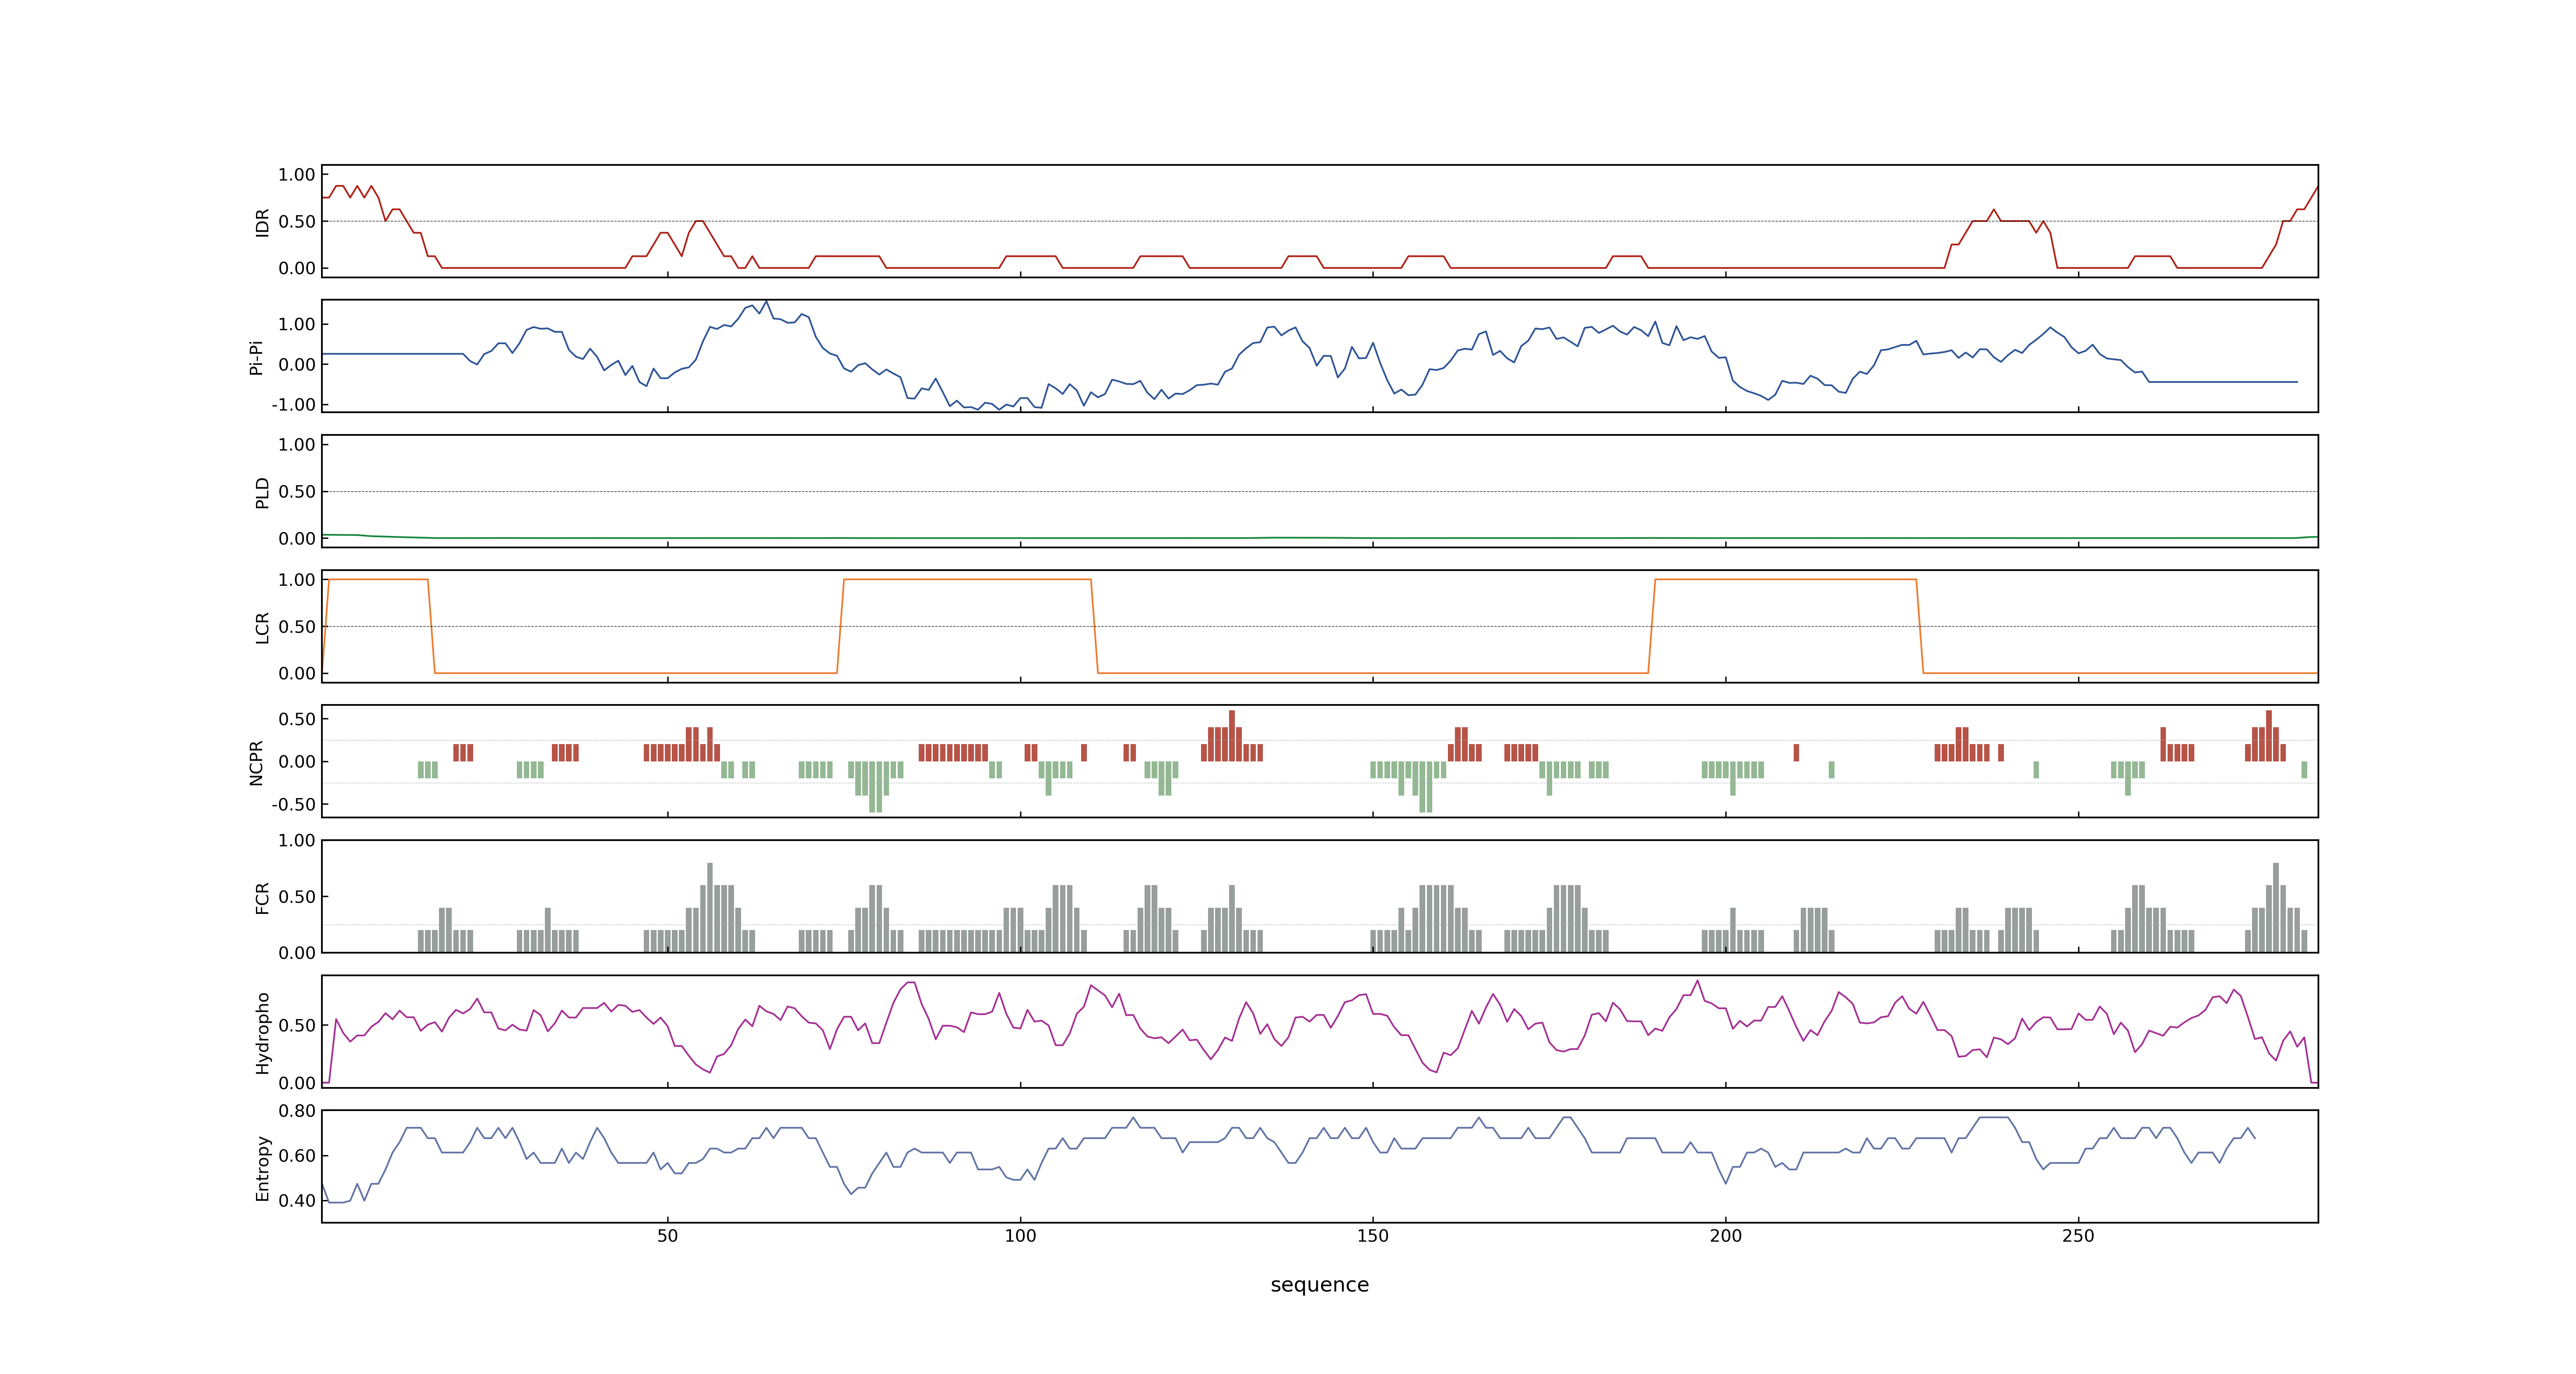The width and height of the screenshot is (2576, 1374).
Task: Click the IDR axis label
Action: tap(263, 222)
